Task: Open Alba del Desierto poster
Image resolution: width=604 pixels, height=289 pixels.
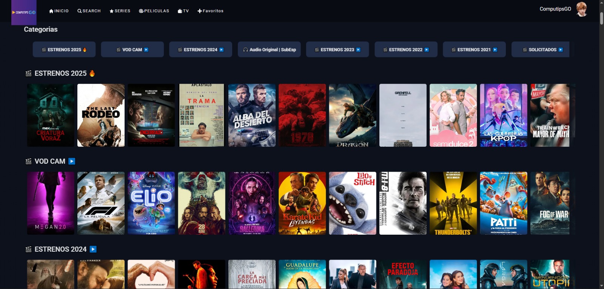Action: point(252,115)
